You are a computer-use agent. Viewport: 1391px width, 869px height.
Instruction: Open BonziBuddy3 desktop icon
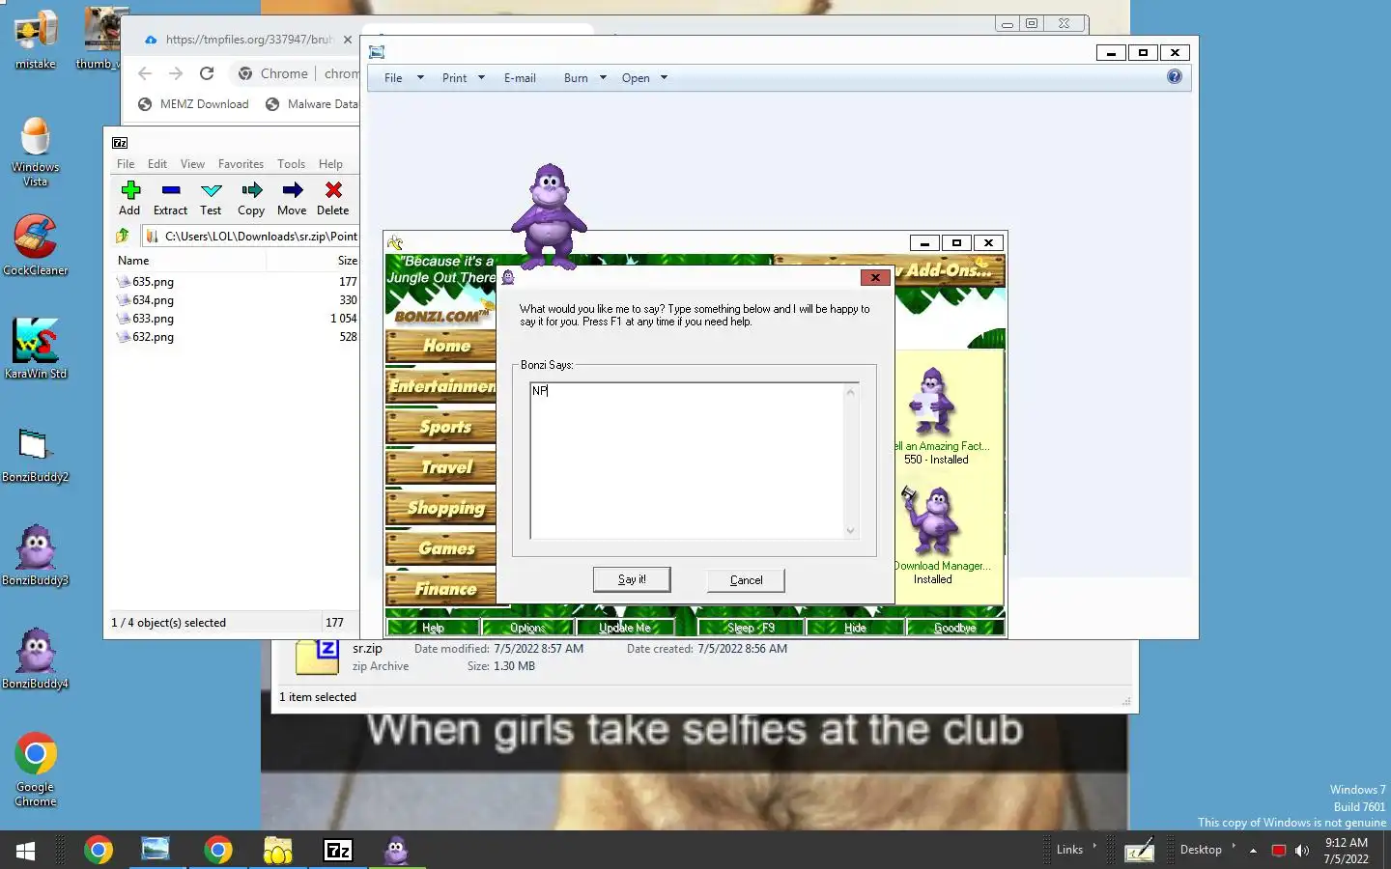36,555
